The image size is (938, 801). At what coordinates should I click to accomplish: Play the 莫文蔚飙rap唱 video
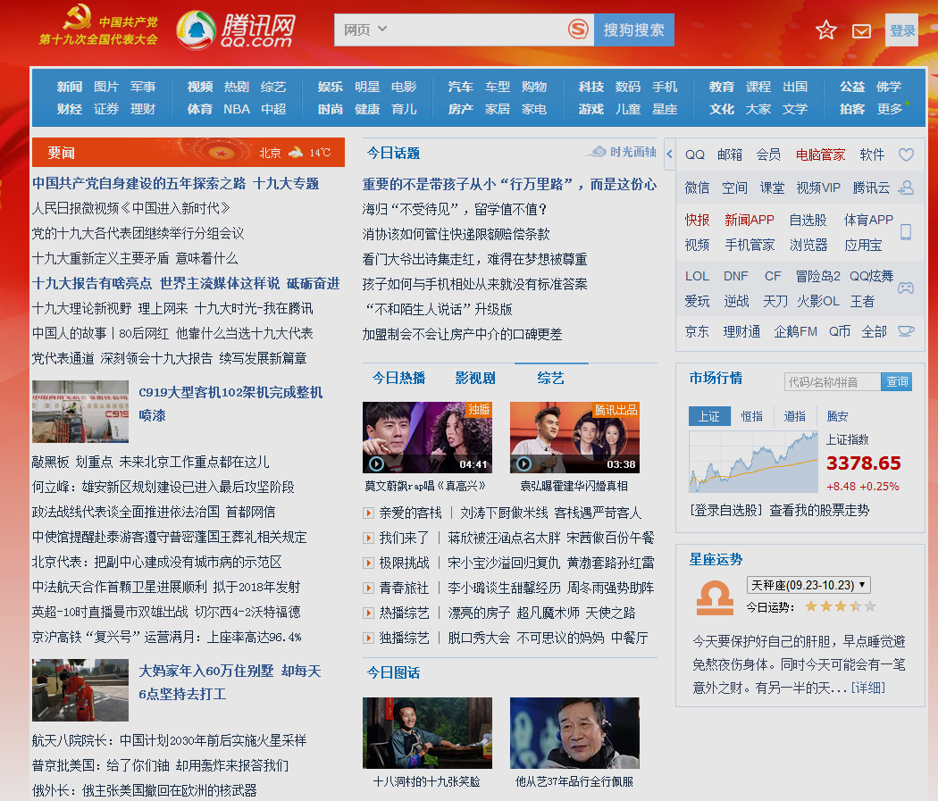[427, 438]
